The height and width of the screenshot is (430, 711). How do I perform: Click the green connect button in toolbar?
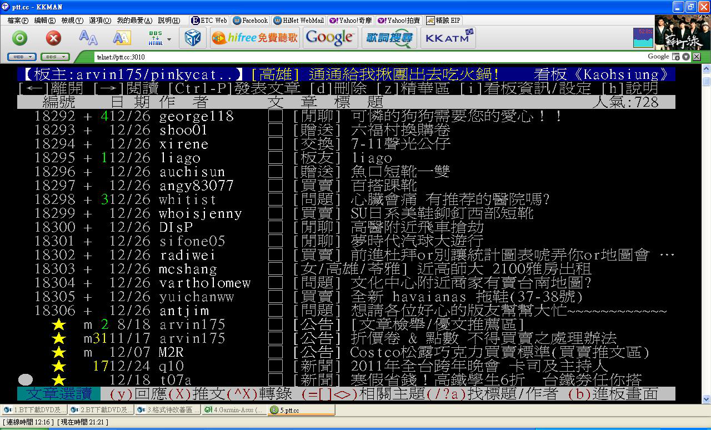(20, 38)
